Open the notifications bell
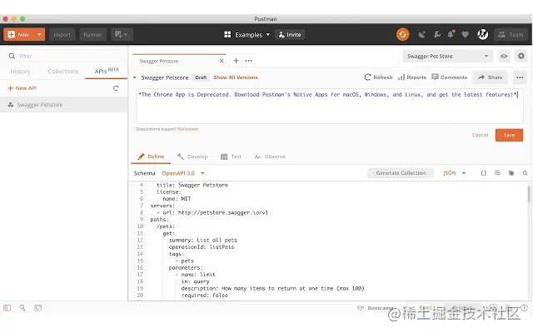 pos(451,34)
